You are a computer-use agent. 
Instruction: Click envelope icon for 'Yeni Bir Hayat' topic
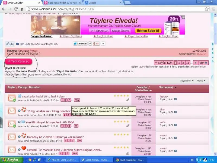pos(12,124)
